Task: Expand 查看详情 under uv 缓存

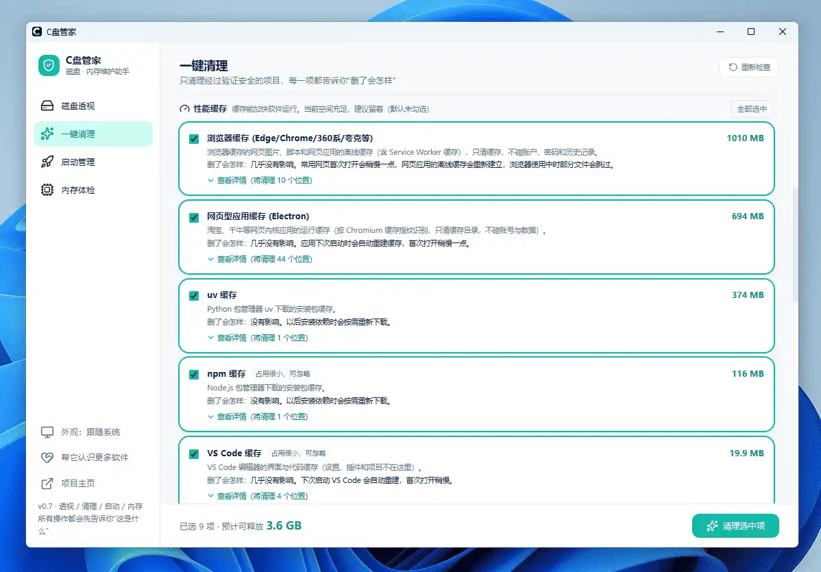Action: pos(258,338)
